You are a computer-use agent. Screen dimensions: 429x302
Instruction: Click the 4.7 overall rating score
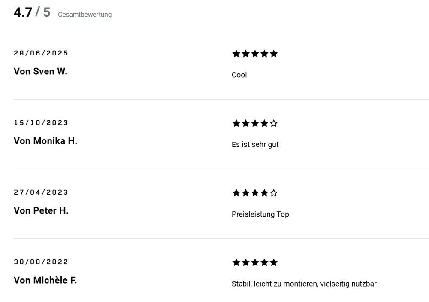[23, 12]
